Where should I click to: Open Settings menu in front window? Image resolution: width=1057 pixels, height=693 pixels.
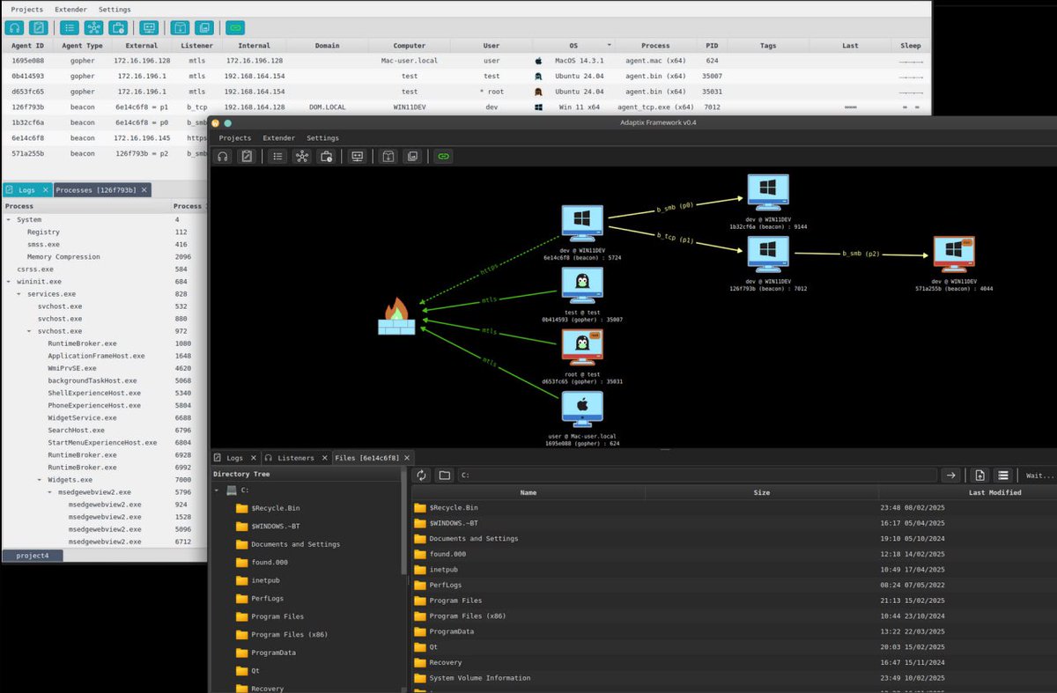(x=322, y=138)
